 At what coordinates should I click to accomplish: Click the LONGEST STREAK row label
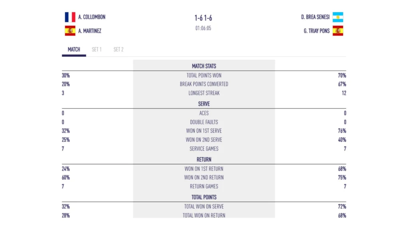coord(204,93)
